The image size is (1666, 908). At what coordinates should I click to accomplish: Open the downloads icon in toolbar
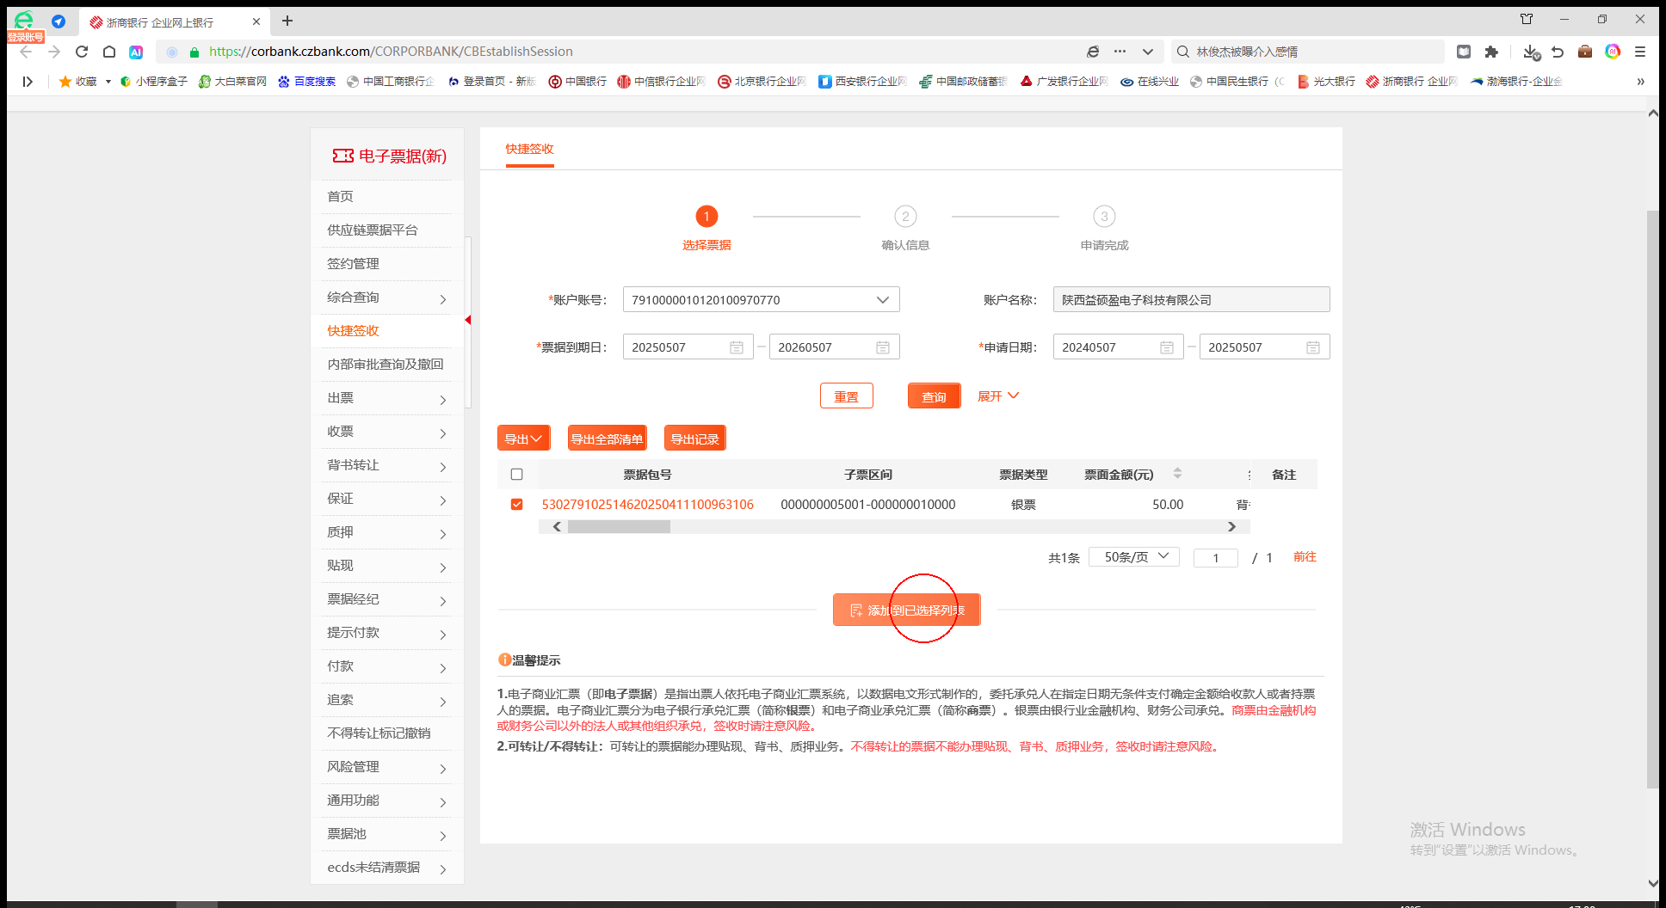click(x=1530, y=52)
